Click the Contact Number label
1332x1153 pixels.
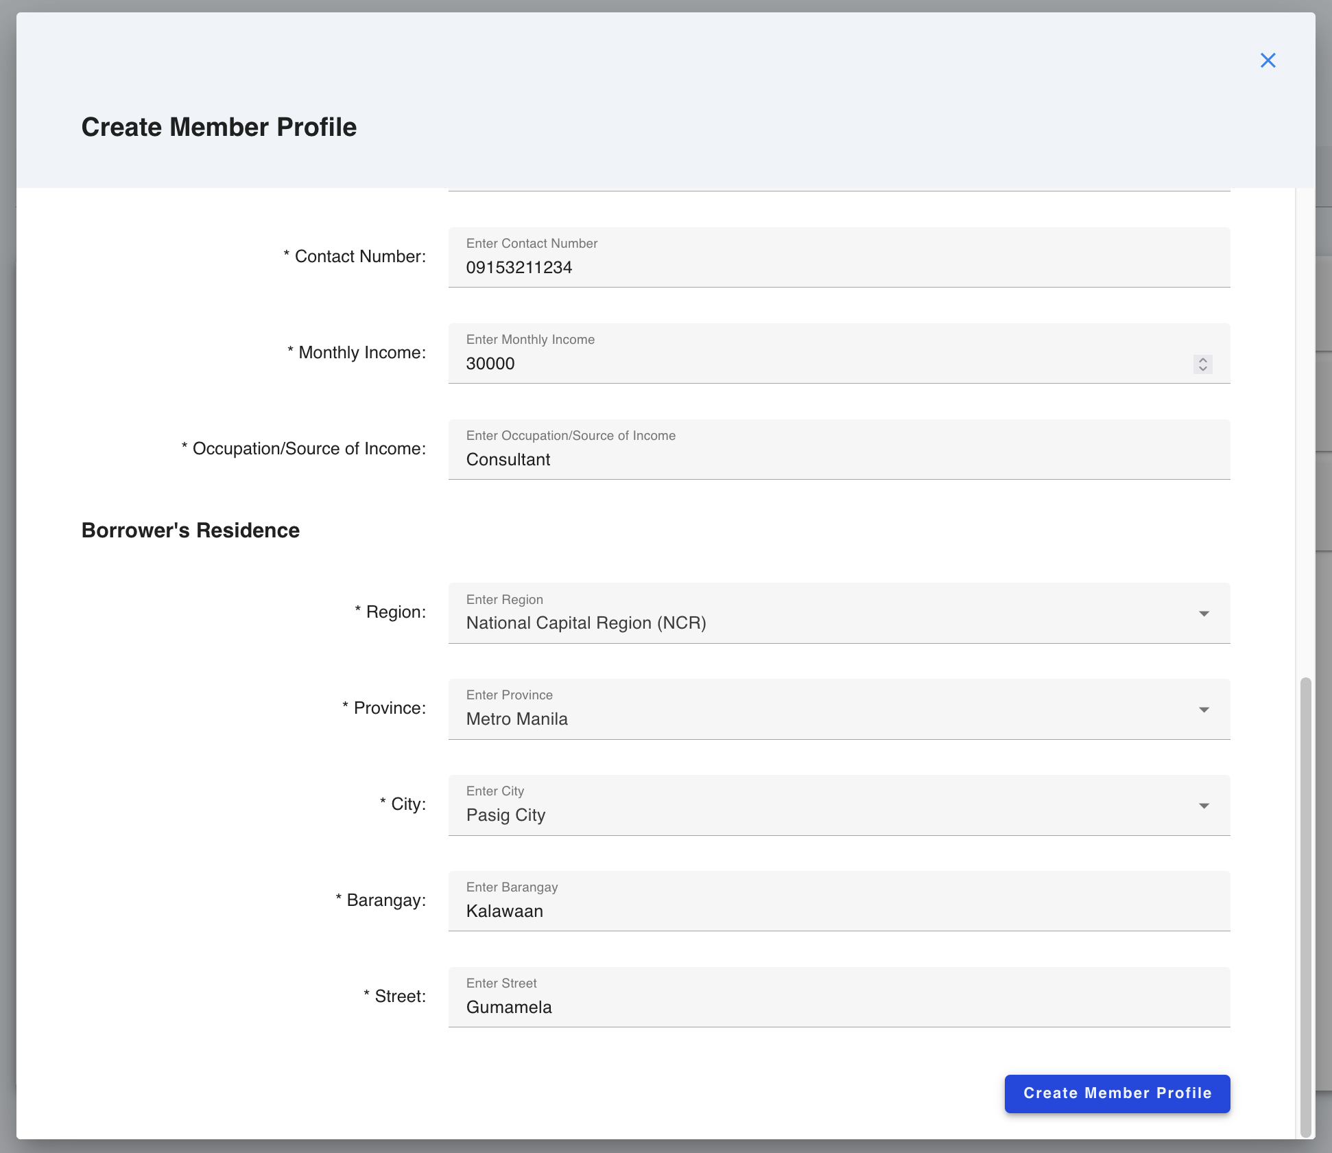tap(355, 256)
